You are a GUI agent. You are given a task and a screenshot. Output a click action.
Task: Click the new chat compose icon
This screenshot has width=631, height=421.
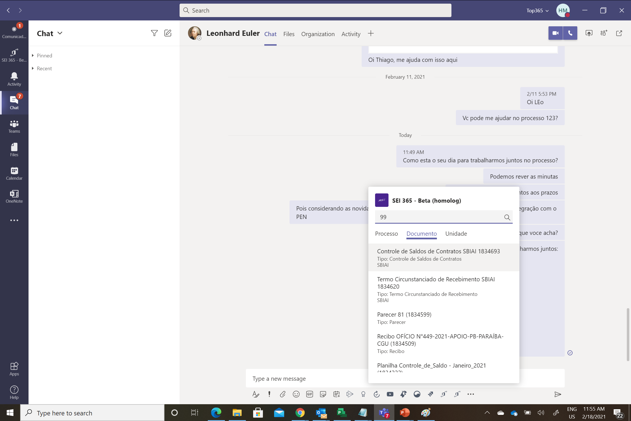point(168,33)
